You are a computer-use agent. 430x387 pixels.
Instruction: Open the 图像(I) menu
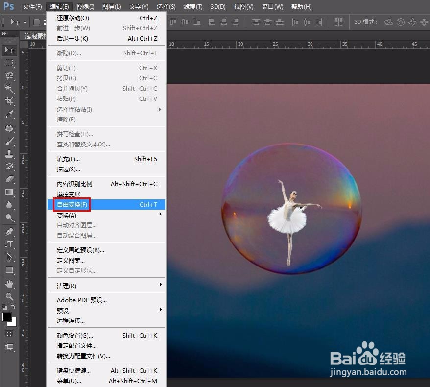tap(86, 6)
